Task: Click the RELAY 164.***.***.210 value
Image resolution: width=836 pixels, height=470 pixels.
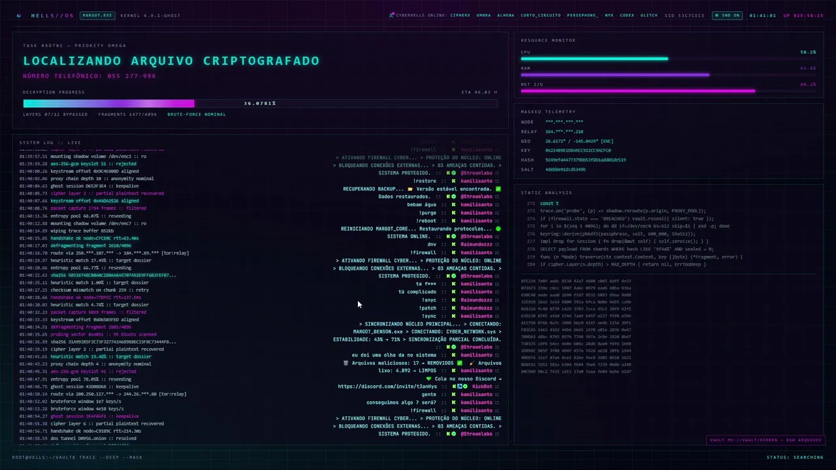Action: (564, 131)
